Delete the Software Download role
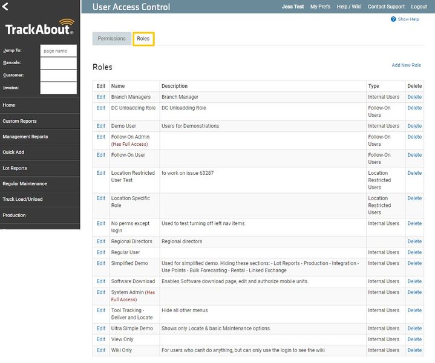 (414, 281)
